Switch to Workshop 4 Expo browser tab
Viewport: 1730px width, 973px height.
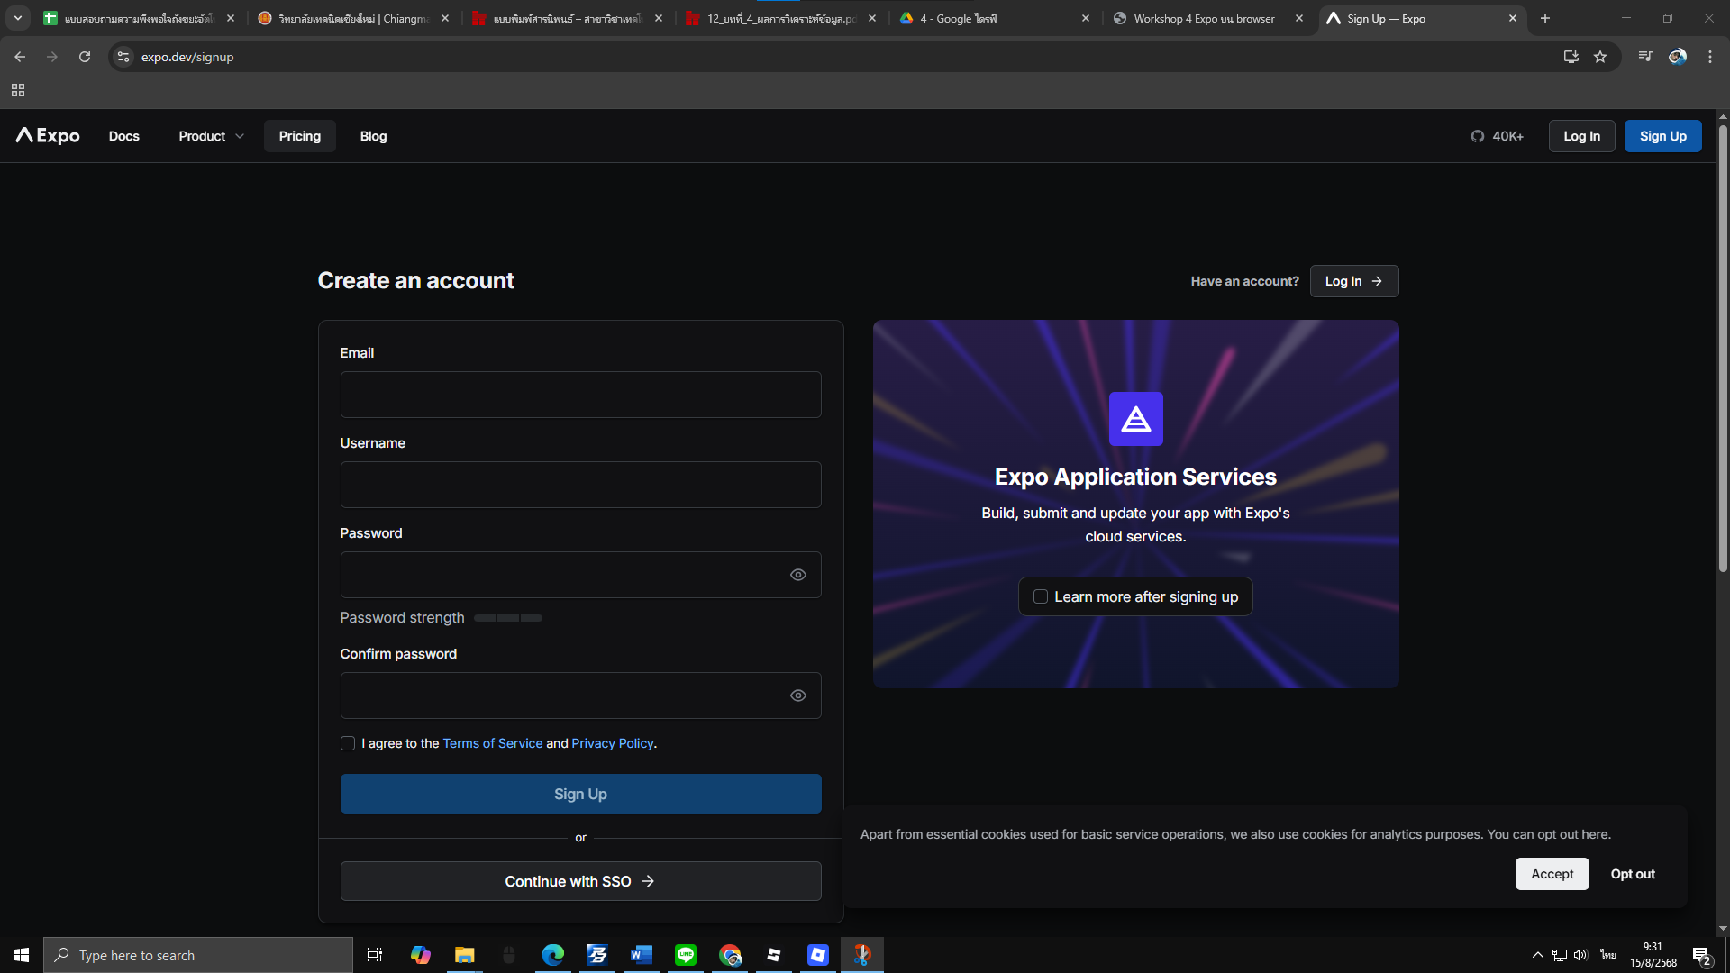(1203, 18)
